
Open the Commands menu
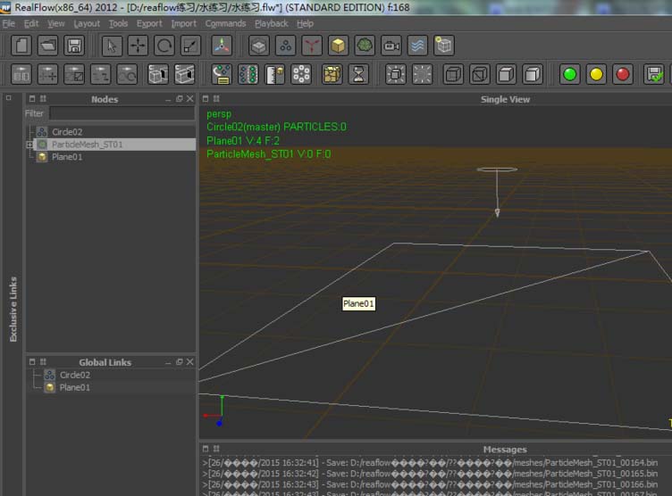225,23
